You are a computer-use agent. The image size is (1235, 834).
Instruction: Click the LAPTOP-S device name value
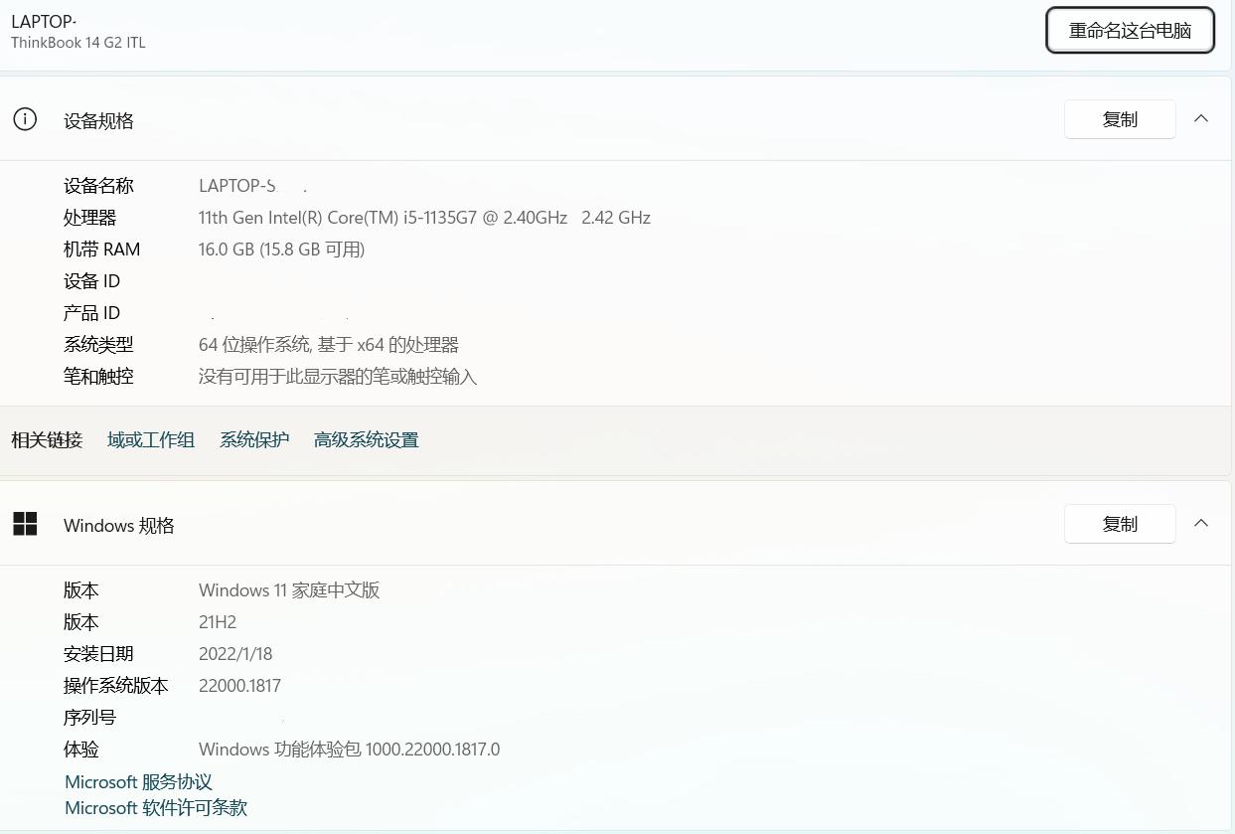point(253,186)
